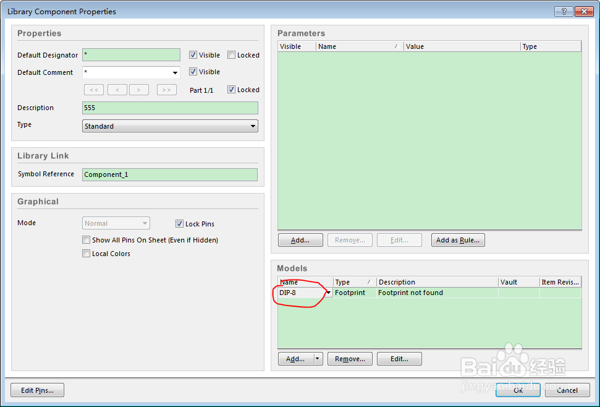The height and width of the screenshot is (407, 600).
Task: Click Remove button under Parameters
Action: tap(350, 240)
